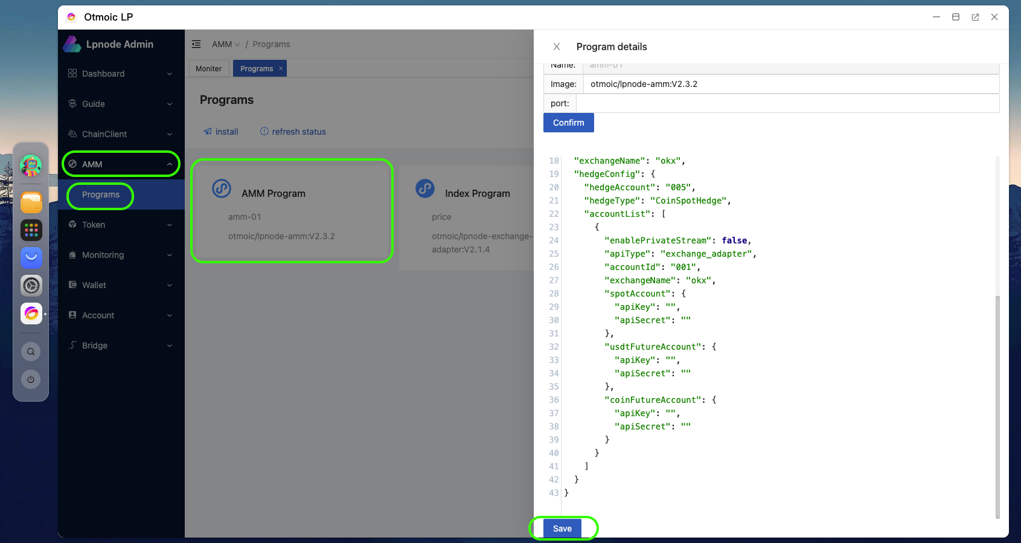Click the sidebar collapse menu icon
1021x543 pixels.
196,44
